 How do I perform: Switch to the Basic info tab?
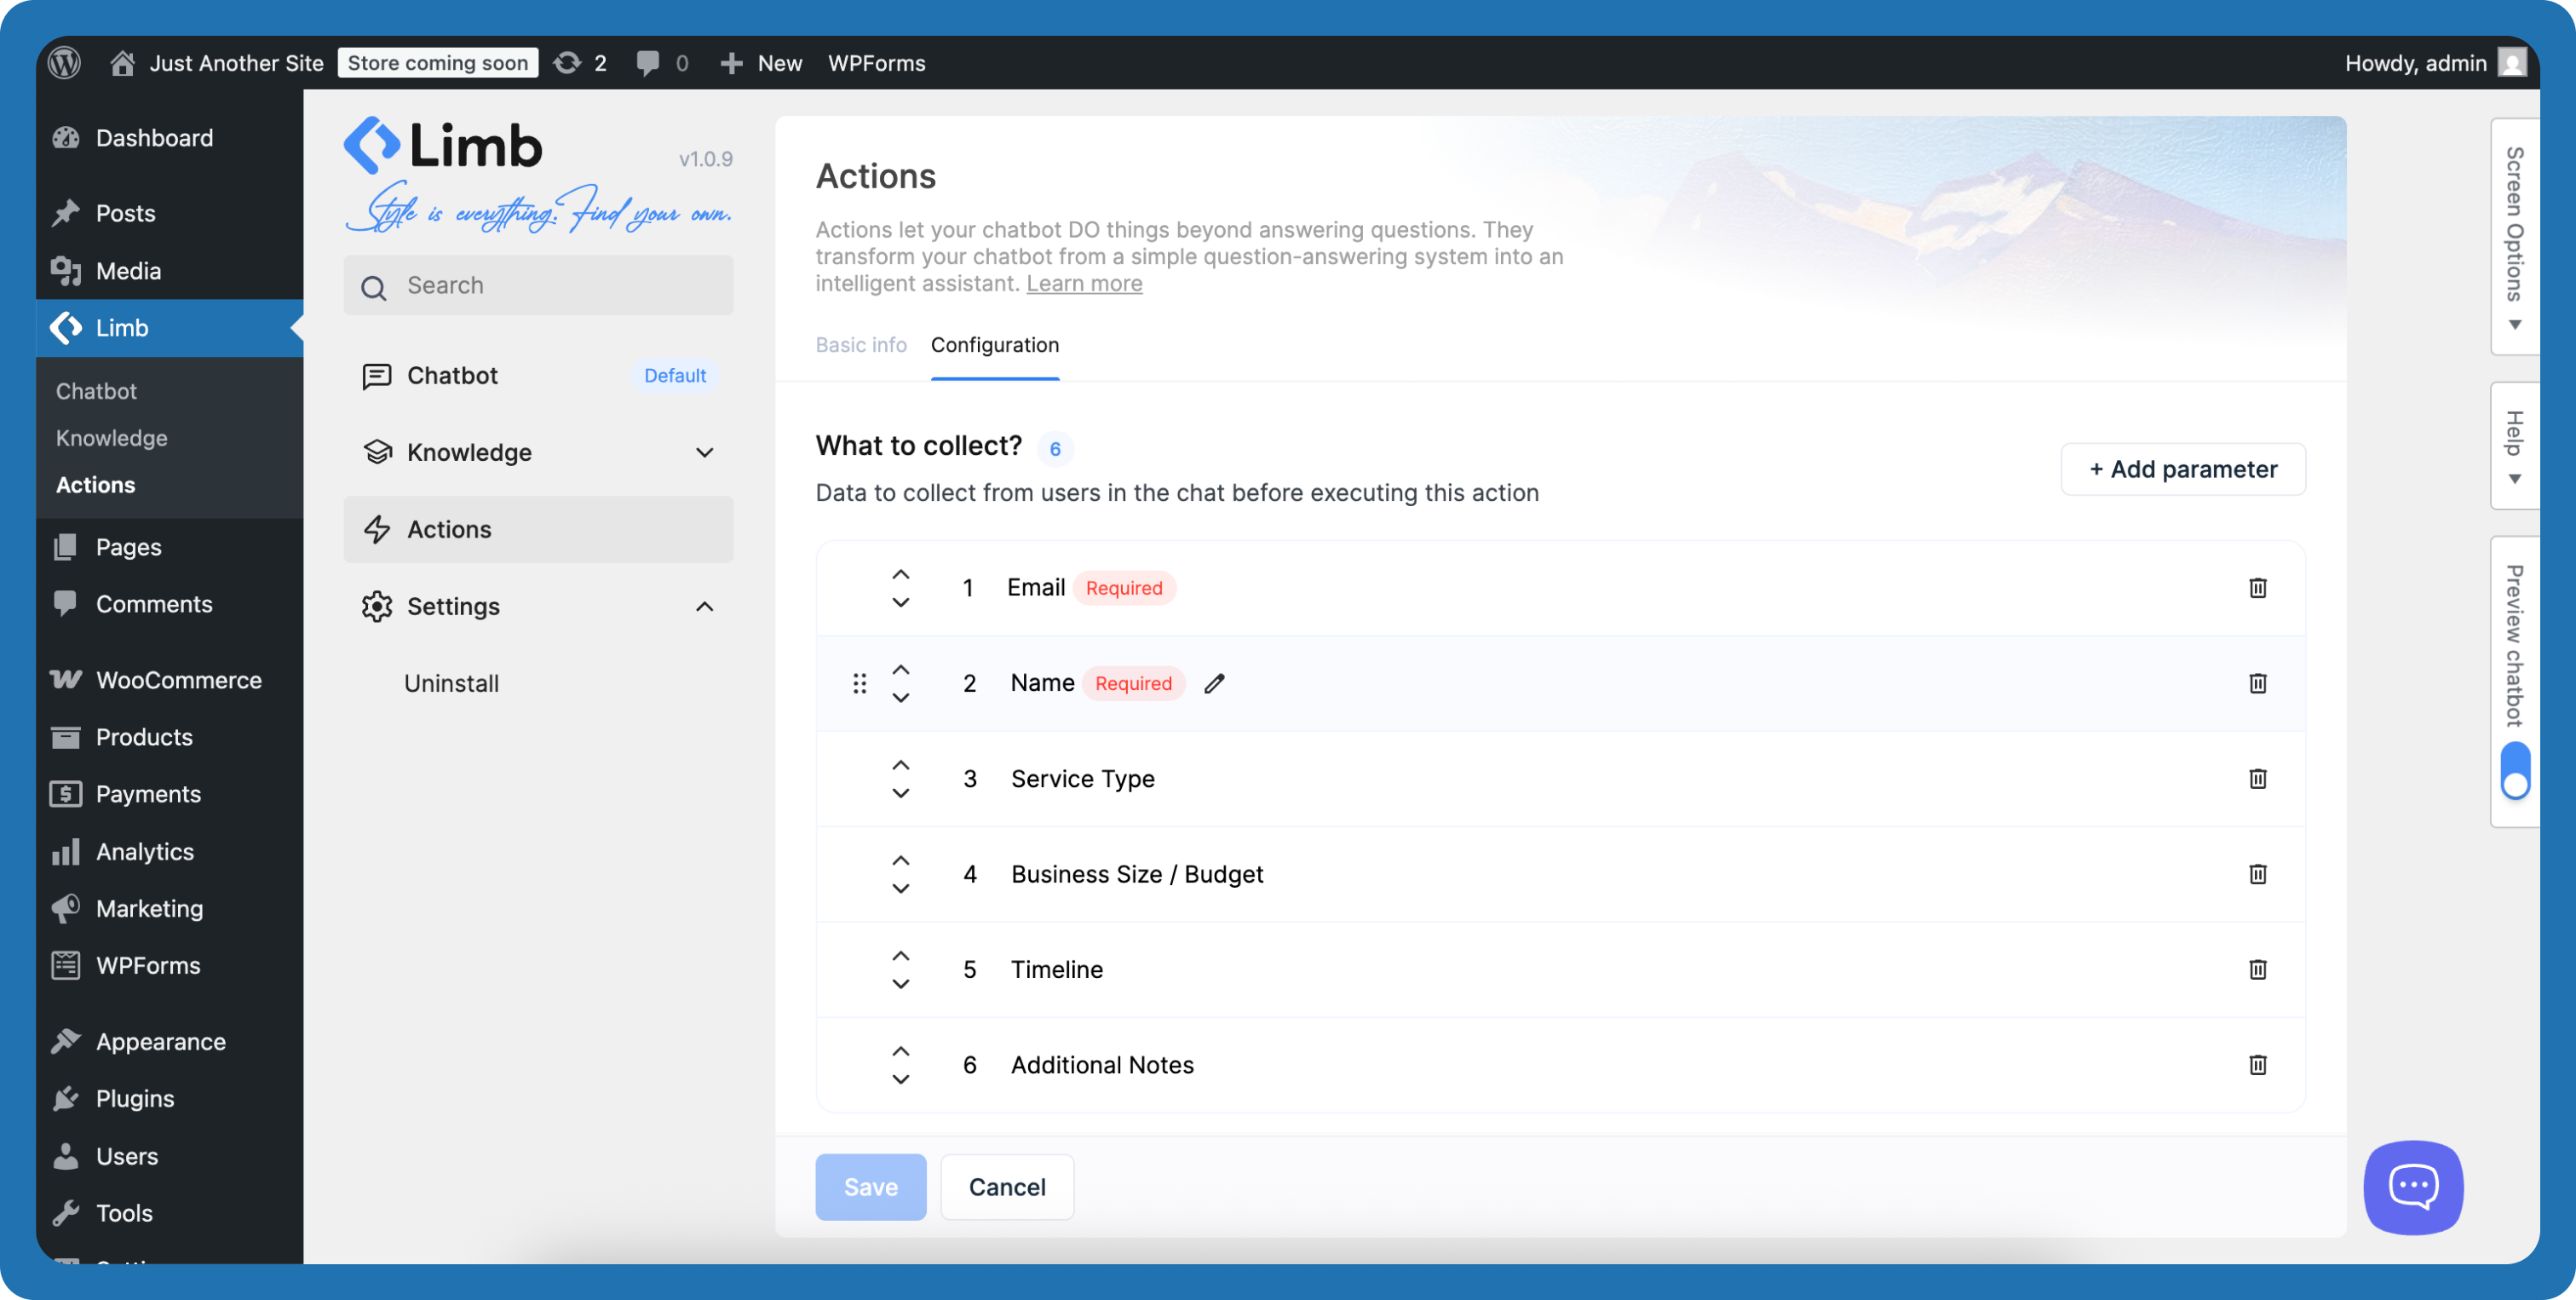(860, 345)
